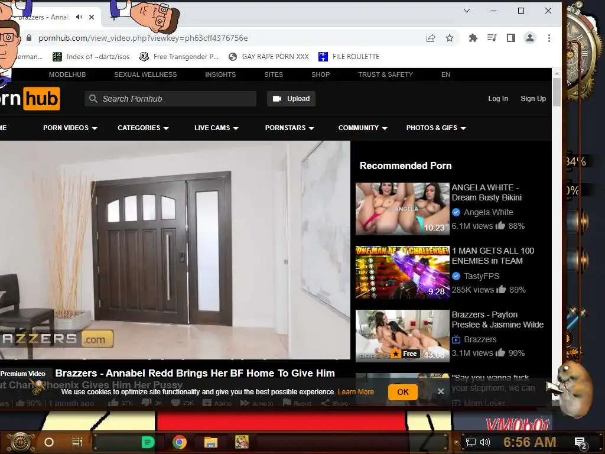
Task: Select the URL in the address bar
Action: click(143, 38)
